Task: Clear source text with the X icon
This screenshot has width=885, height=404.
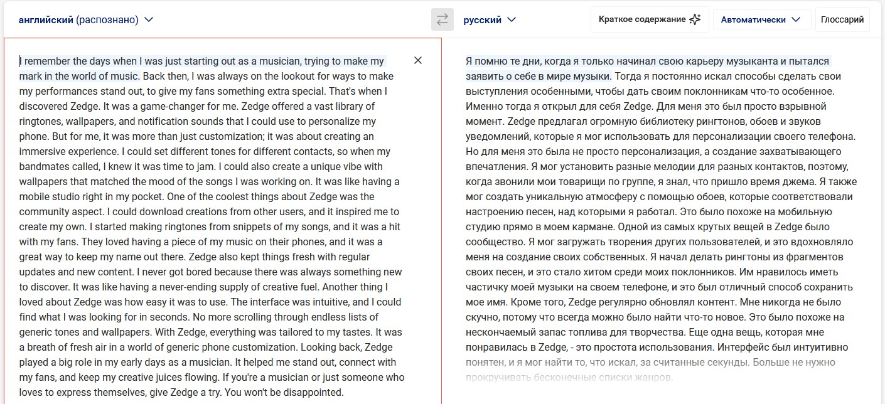Action: [418, 60]
